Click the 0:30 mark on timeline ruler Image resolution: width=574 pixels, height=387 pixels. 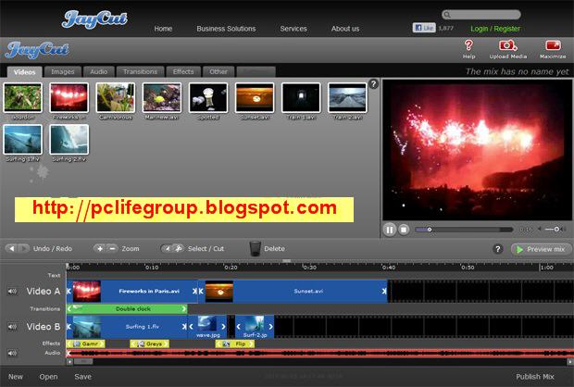point(310,268)
